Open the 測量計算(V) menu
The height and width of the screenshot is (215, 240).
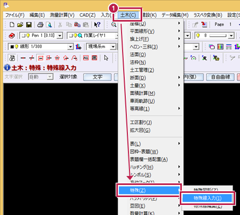[62, 15]
